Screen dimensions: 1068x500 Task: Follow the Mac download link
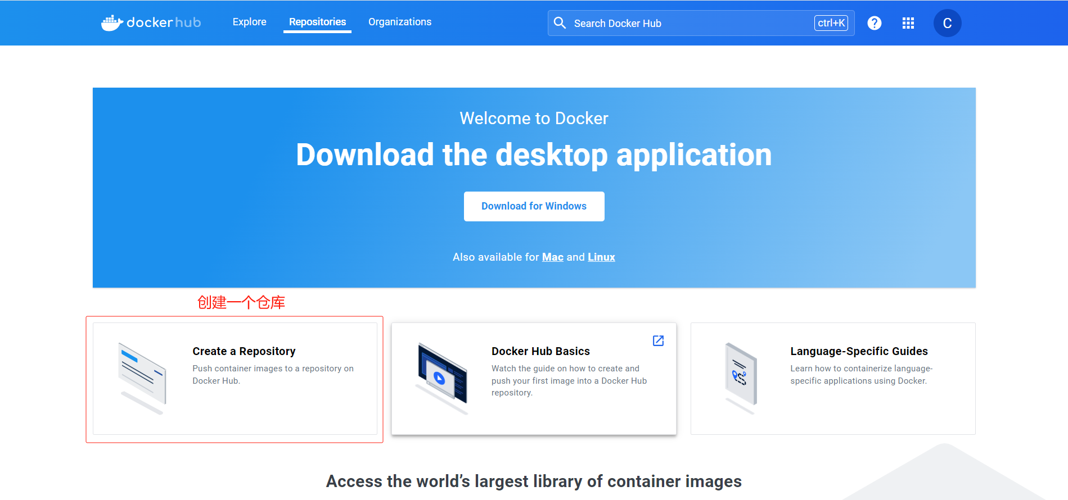coord(552,257)
